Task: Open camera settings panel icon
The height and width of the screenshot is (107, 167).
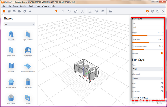Action: pos(19,11)
